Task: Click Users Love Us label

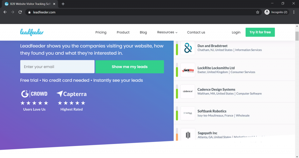Action: pos(34,109)
